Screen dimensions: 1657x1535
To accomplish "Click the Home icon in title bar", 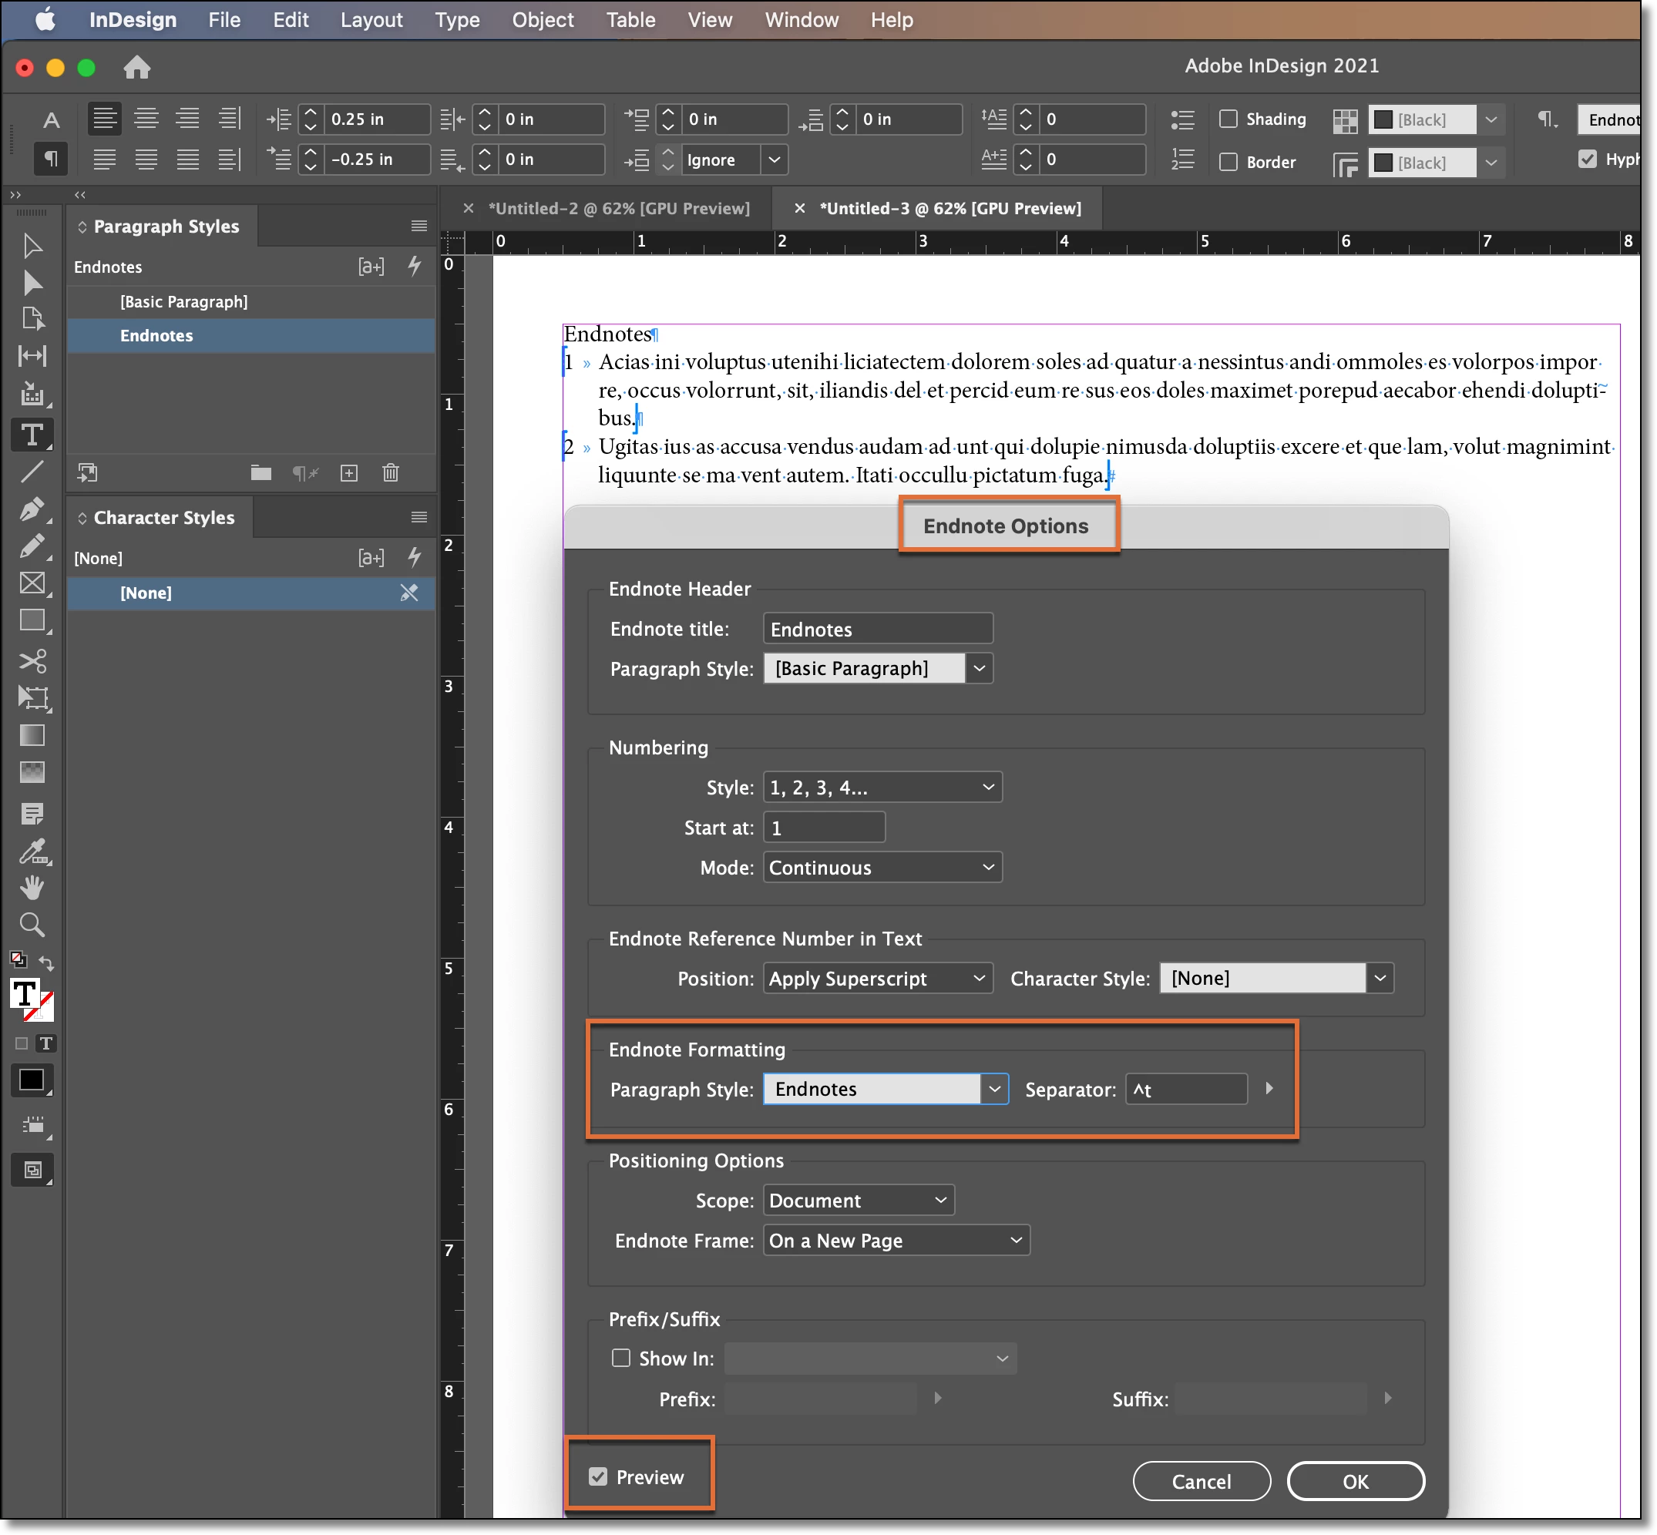I will (x=137, y=67).
